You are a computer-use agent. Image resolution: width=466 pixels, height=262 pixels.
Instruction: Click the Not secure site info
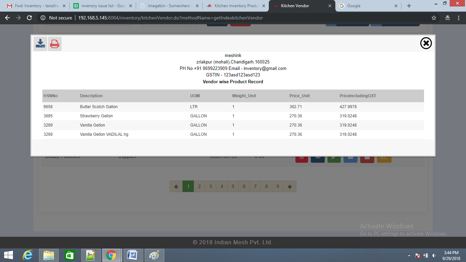[57, 18]
